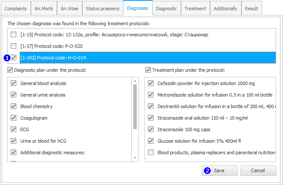This screenshot has height=185, width=283.
Task: Uncheck Metronidazole solution checkbox
Action: 151,95
